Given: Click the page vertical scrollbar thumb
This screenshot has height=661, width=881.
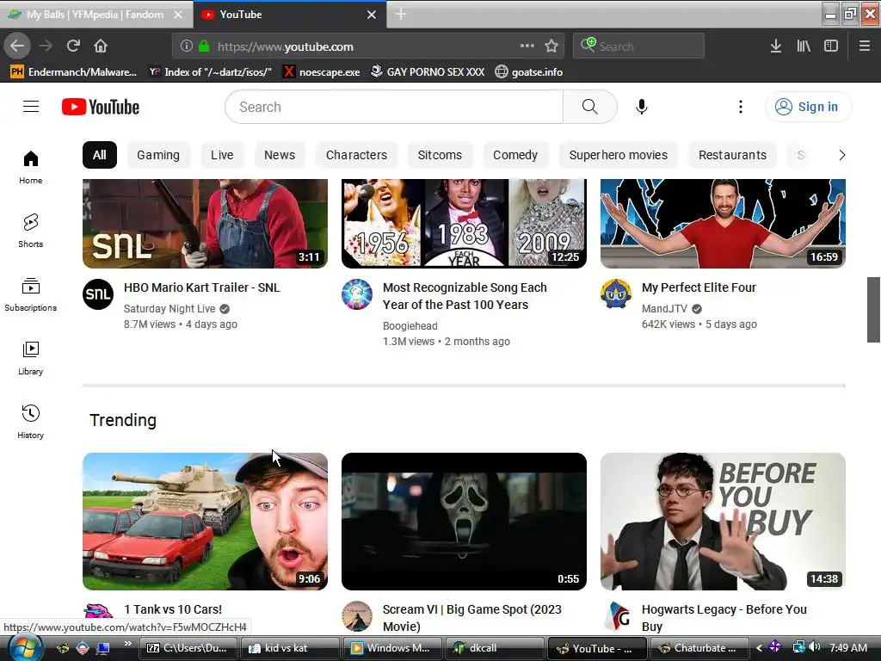Looking at the screenshot, I should point(873,310).
